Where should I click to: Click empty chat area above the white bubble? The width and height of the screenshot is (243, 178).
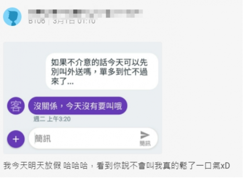pyautogui.click(x=83, y=48)
